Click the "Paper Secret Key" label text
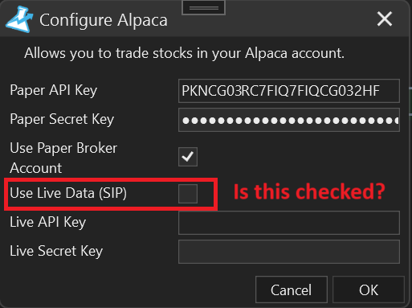The width and height of the screenshot is (412, 308). (x=62, y=119)
